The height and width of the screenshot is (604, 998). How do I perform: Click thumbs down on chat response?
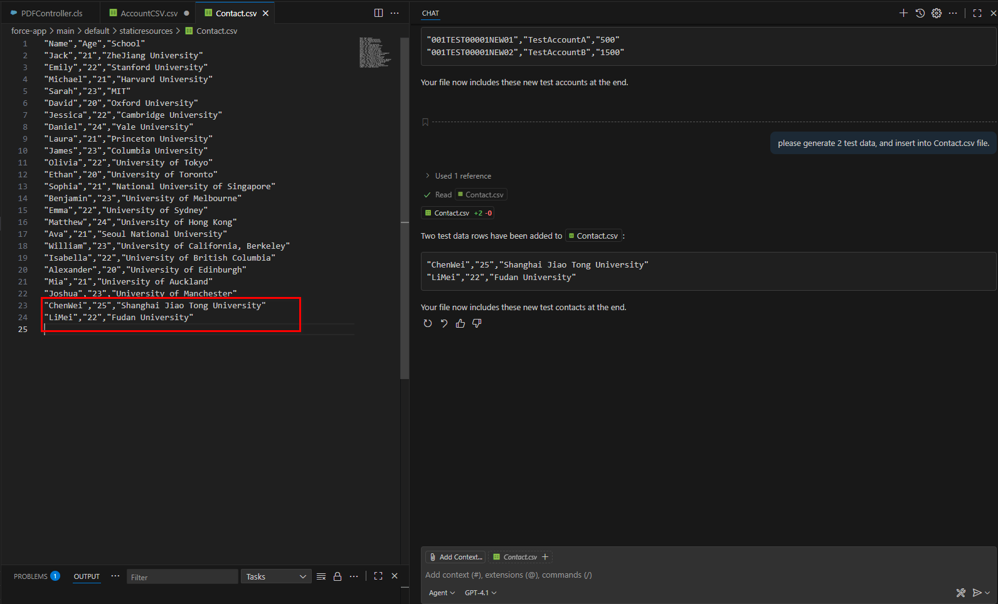pyautogui.click(x=477, y=323)
